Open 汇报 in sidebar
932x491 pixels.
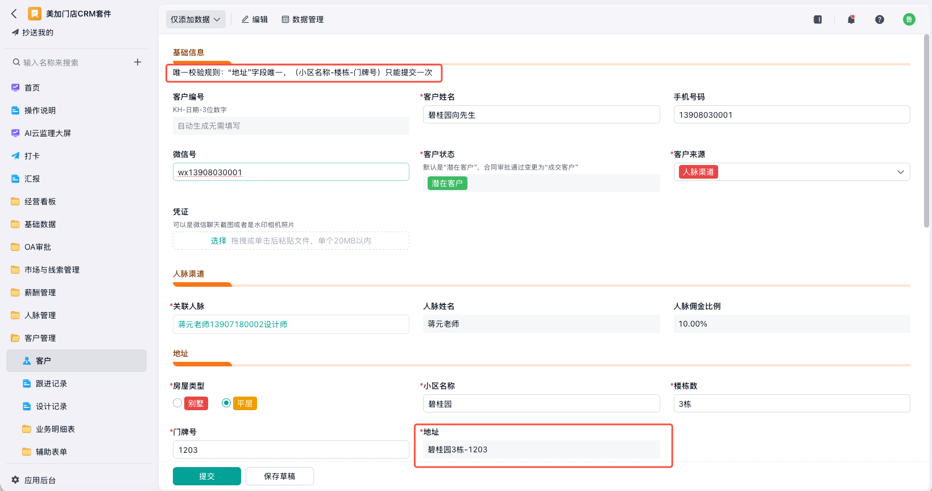pyautogui.click(x=76, y=179)
